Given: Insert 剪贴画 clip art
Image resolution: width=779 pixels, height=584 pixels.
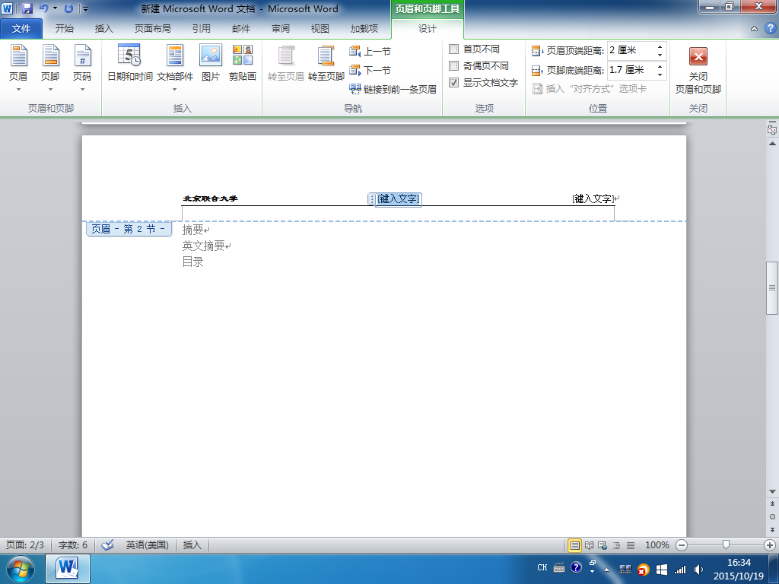Looking at the screenshot, I should [243, 62].
